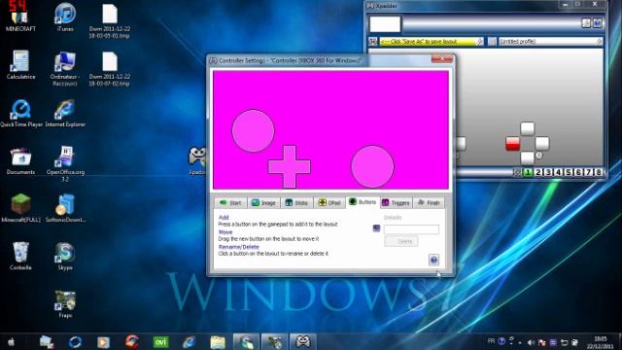Click the volume icon in system tray
Viewport: 622px width, 350px height.
(532, 342)
